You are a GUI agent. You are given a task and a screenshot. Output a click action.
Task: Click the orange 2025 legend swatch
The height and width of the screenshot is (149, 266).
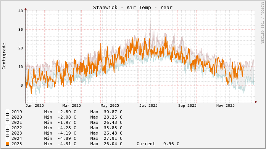[8, 144]
